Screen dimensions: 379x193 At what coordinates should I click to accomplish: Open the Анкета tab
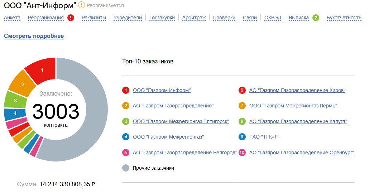coord(12,18)
